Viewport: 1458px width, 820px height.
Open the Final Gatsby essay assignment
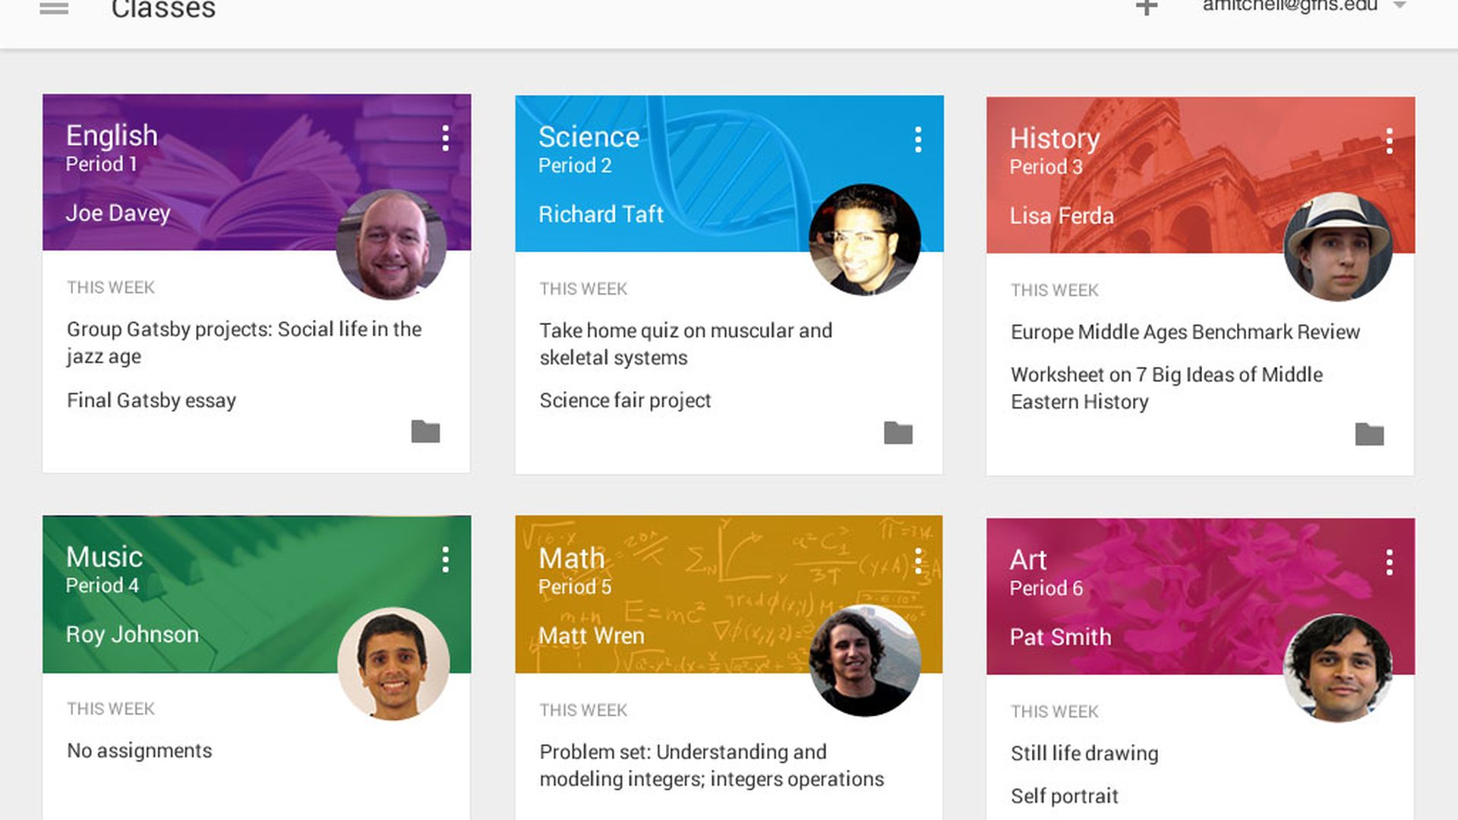[x=151, y=400]
